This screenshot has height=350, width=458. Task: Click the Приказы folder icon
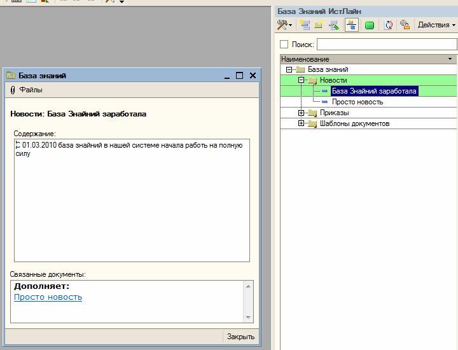coord(312,113)
